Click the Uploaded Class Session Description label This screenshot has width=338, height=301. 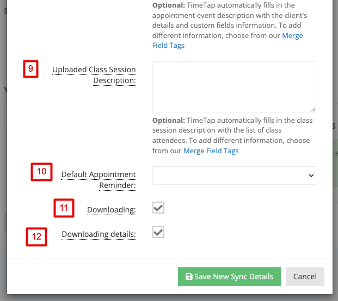point(94,75)
